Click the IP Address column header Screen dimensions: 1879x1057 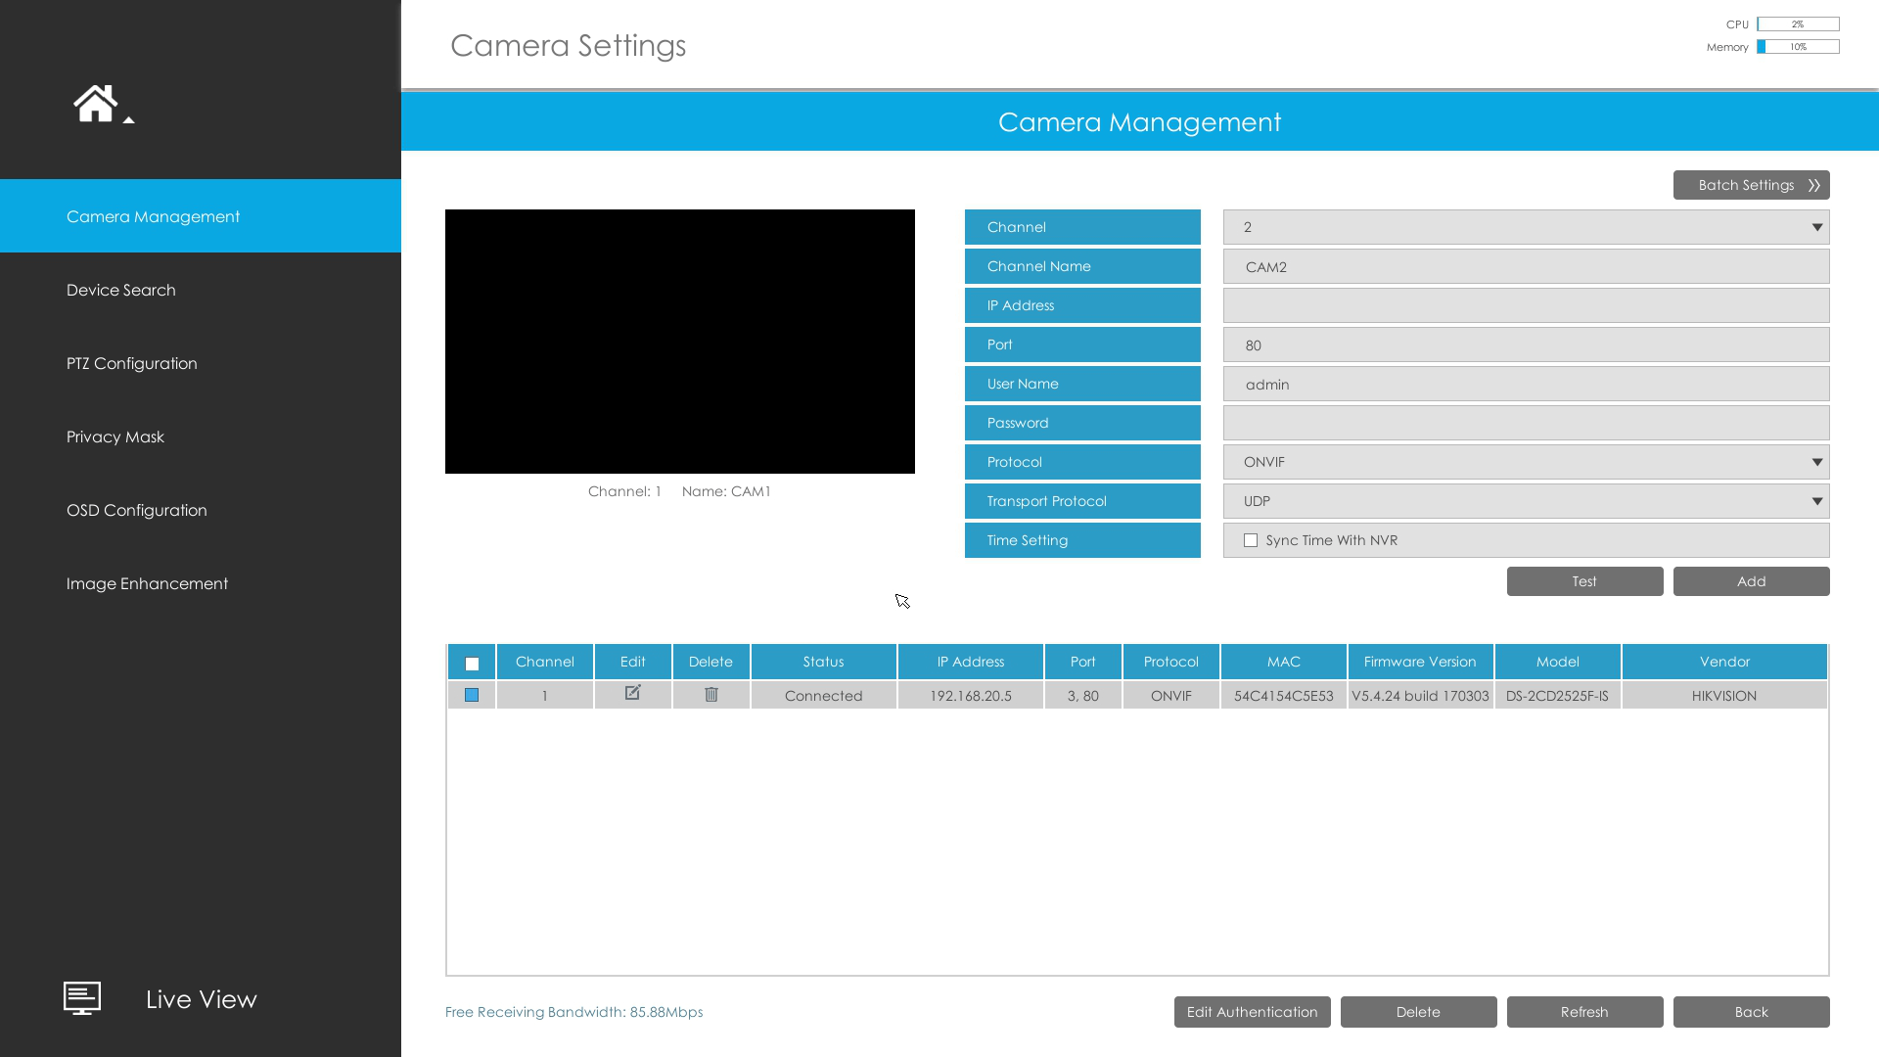[x=970, y=662]
